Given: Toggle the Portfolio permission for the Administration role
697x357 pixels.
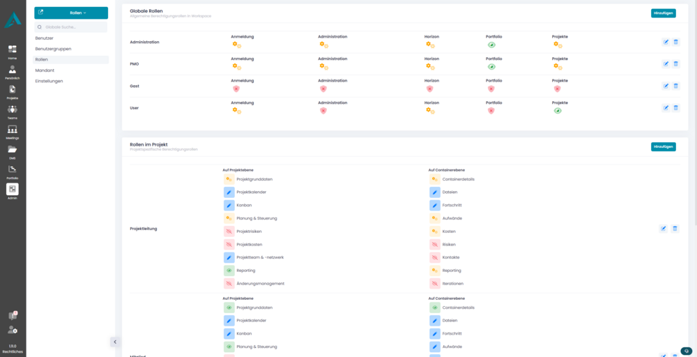Looking at the screenshot, I should pos(491,45).
